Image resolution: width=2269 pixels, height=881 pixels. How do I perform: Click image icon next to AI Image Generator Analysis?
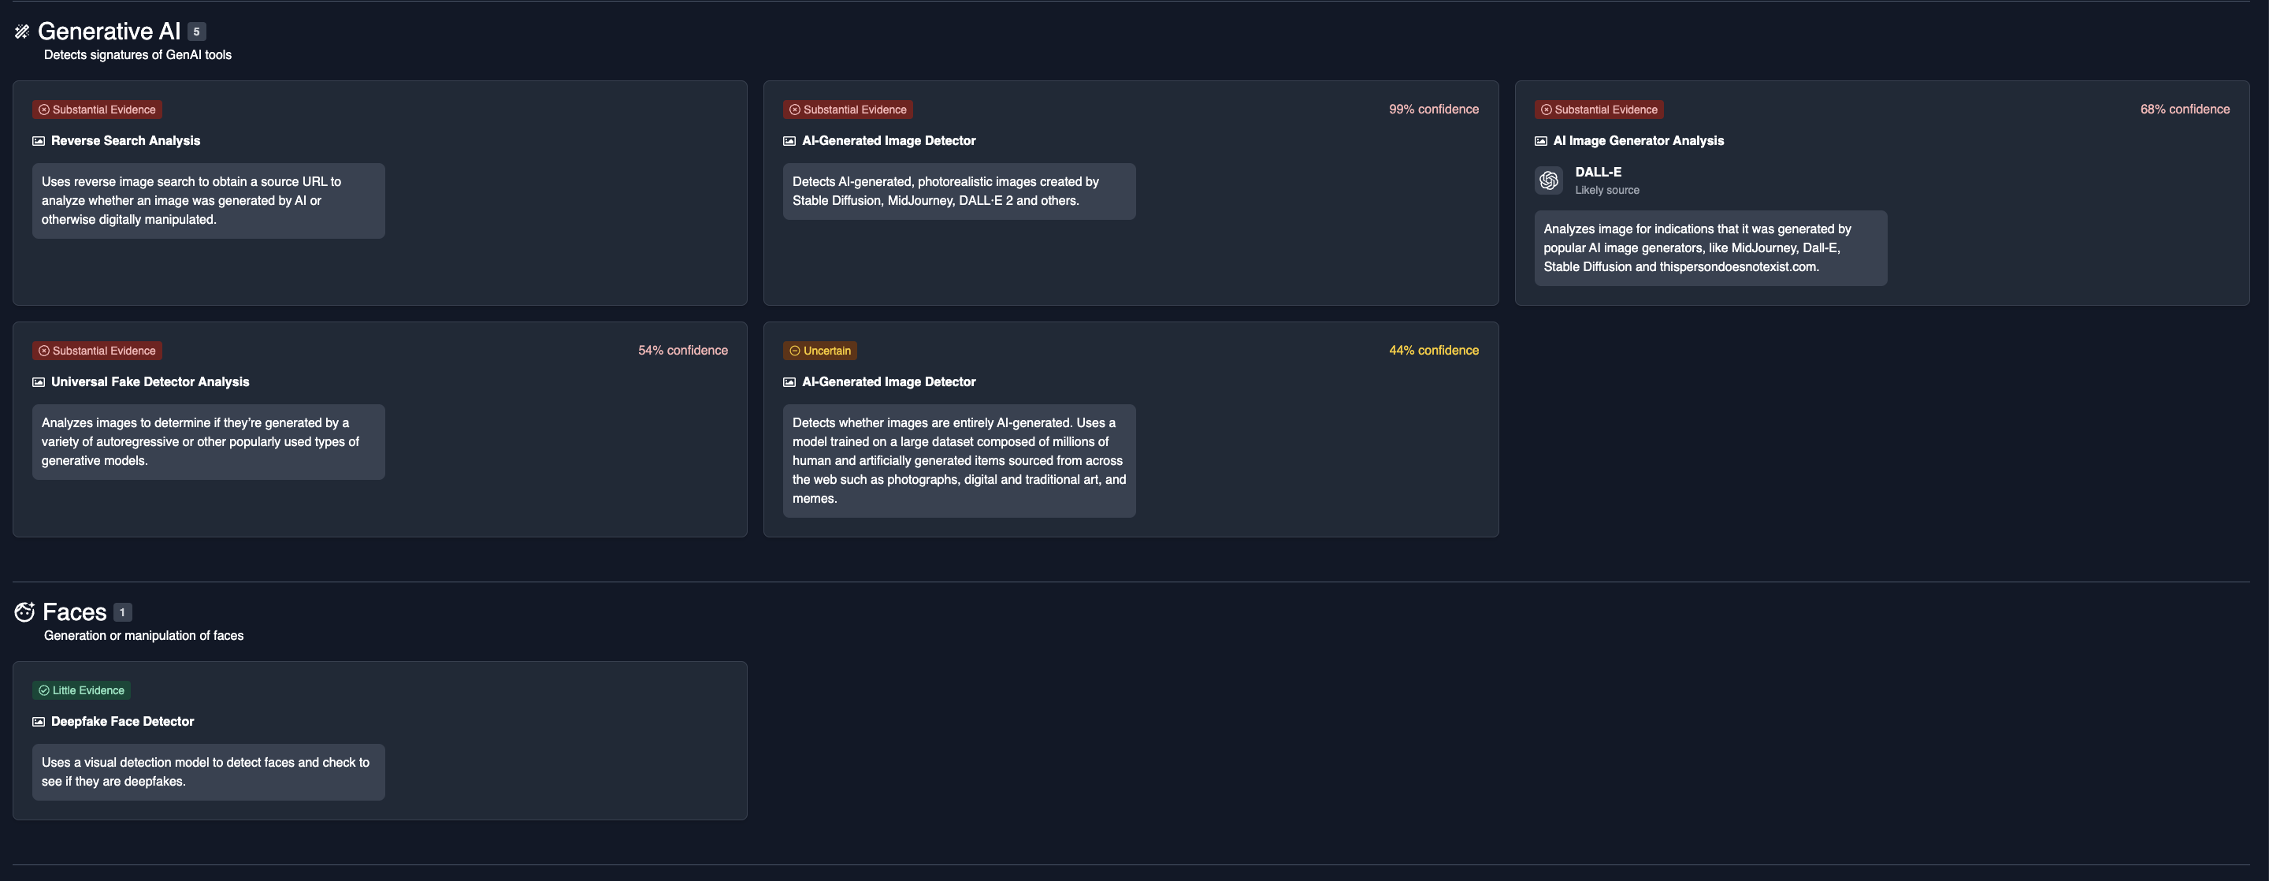click(x=1540, y=141)
